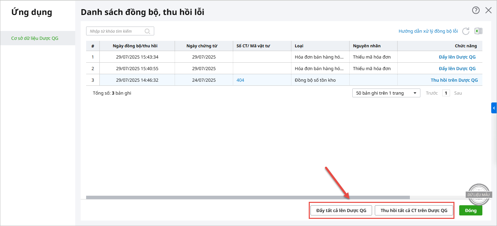The width and height of the screenshot is (497, 226).
Task: Refresh the list with reload icon
Action: pyautogui.click(x=466, y=31)
